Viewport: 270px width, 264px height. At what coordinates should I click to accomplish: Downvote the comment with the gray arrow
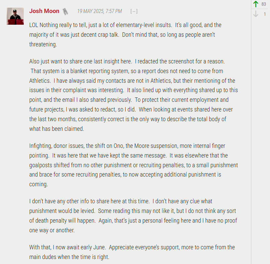pyautogui.click(x=256, y=14)
